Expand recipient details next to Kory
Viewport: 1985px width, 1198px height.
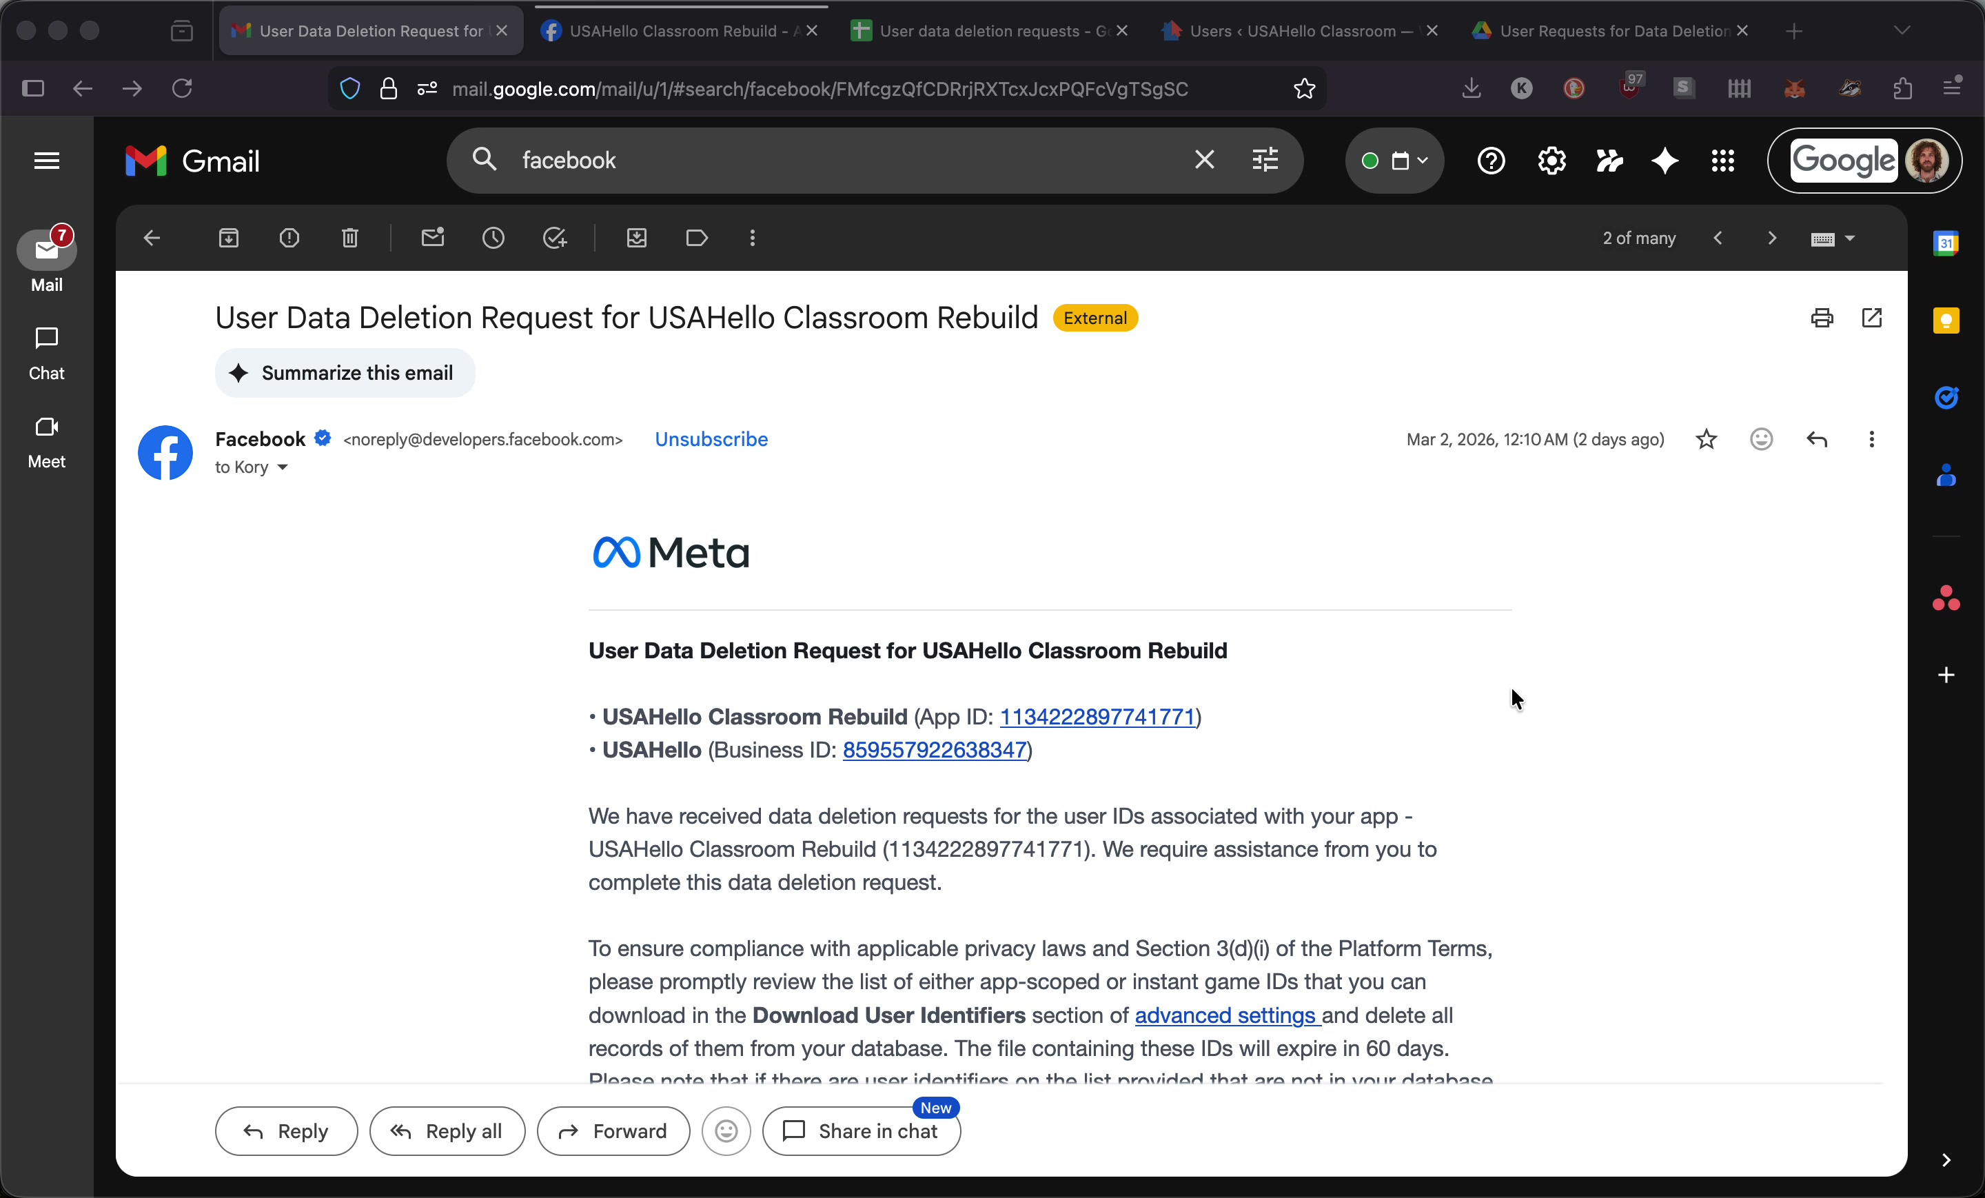tap(282, 468)
